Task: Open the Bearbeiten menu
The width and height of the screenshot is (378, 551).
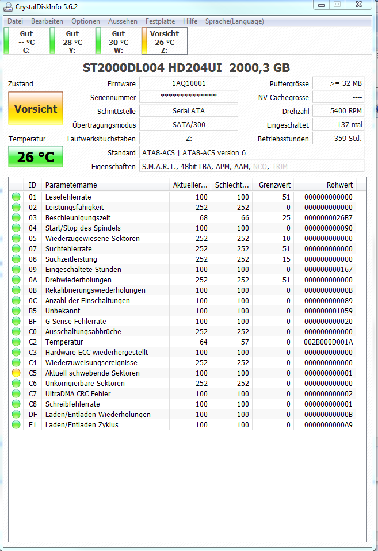Action: click(47, 21)
